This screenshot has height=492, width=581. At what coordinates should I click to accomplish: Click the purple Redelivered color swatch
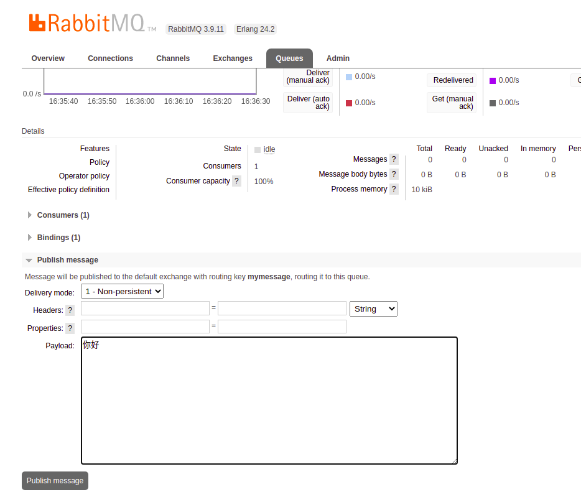pos(493,81)
